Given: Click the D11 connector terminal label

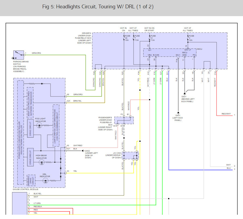Looking at the screenshot, I should (x=167, y=73).
